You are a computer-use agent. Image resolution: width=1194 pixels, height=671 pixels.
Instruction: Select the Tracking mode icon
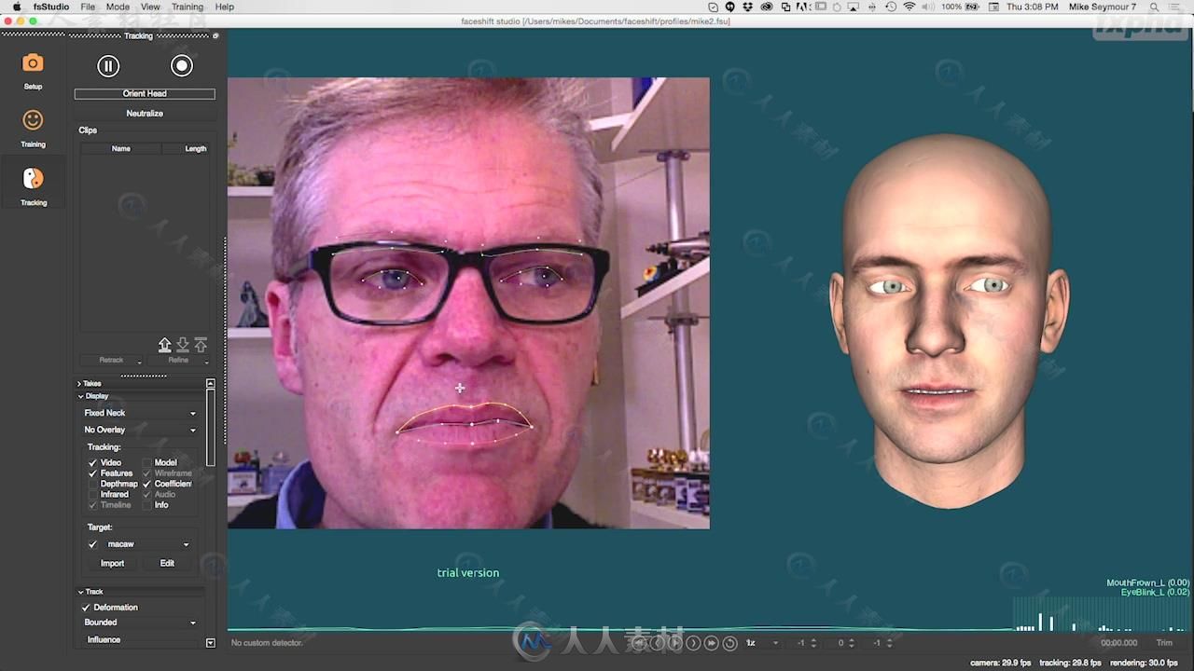click(33, 178)
